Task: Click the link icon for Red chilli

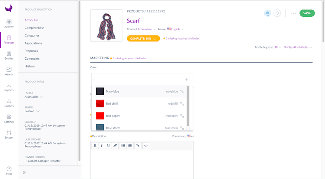Action: 182,103
